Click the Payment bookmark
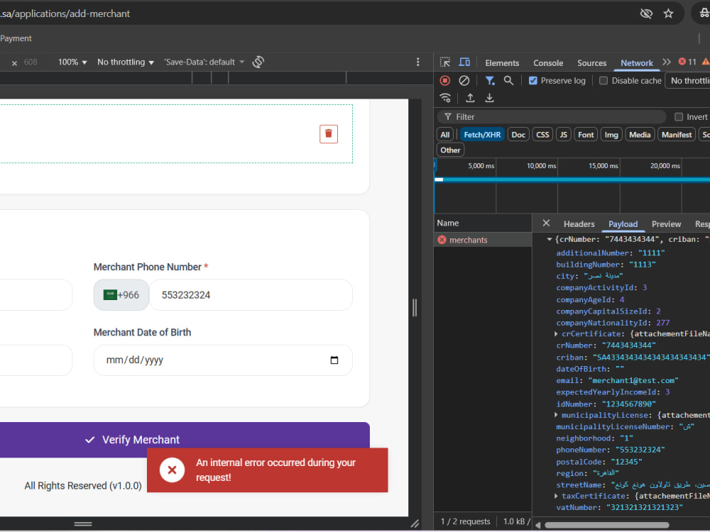710x532 pixels. (16, 38)
